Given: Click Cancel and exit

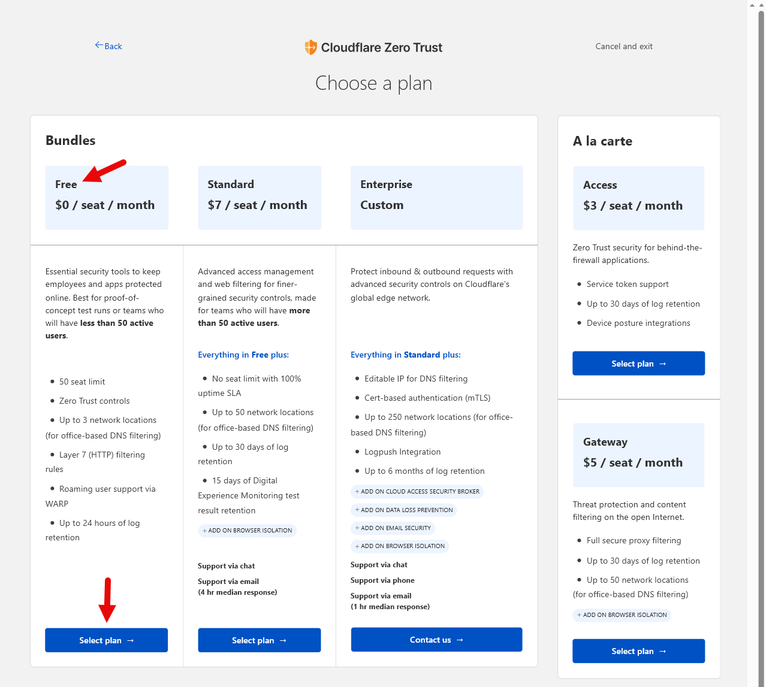Looking at the screenshot, I should 623,46.
